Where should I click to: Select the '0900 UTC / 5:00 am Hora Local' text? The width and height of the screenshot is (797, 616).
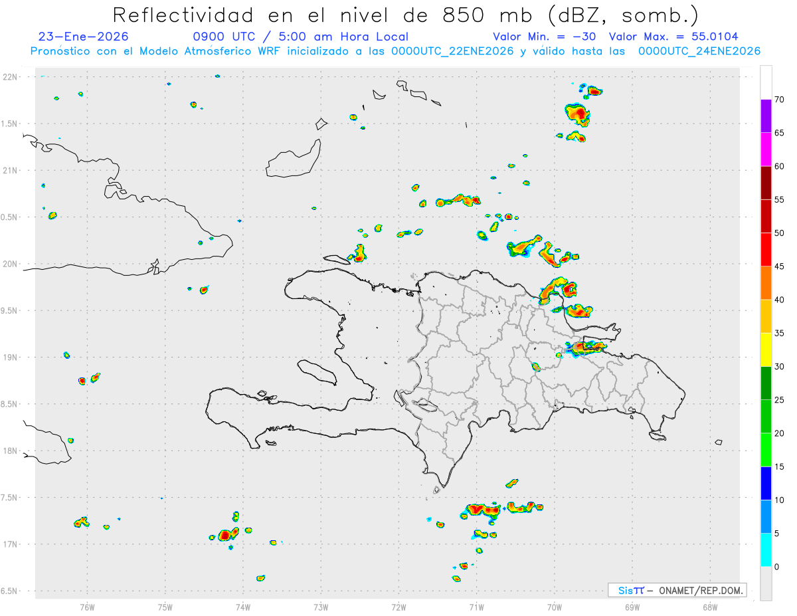pyautogui.click(x=300, y=37)
